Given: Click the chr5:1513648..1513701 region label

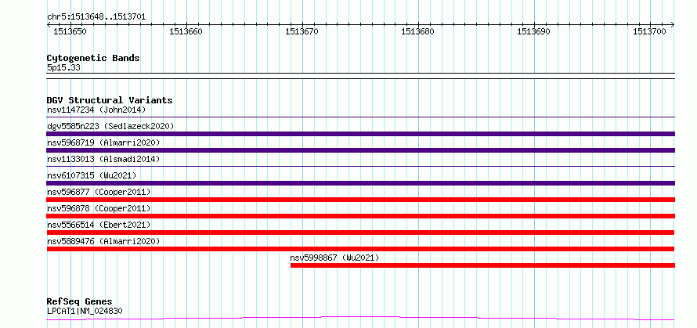Looking at the screenshot, I should click(96, 17).
